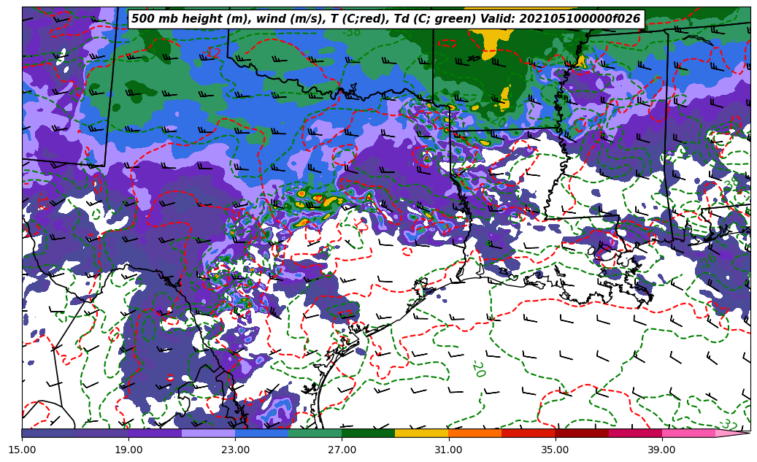Screen dimensions: 757x462
Task: Click the 31.00 colorbar tick label
Action: [448, 450]
